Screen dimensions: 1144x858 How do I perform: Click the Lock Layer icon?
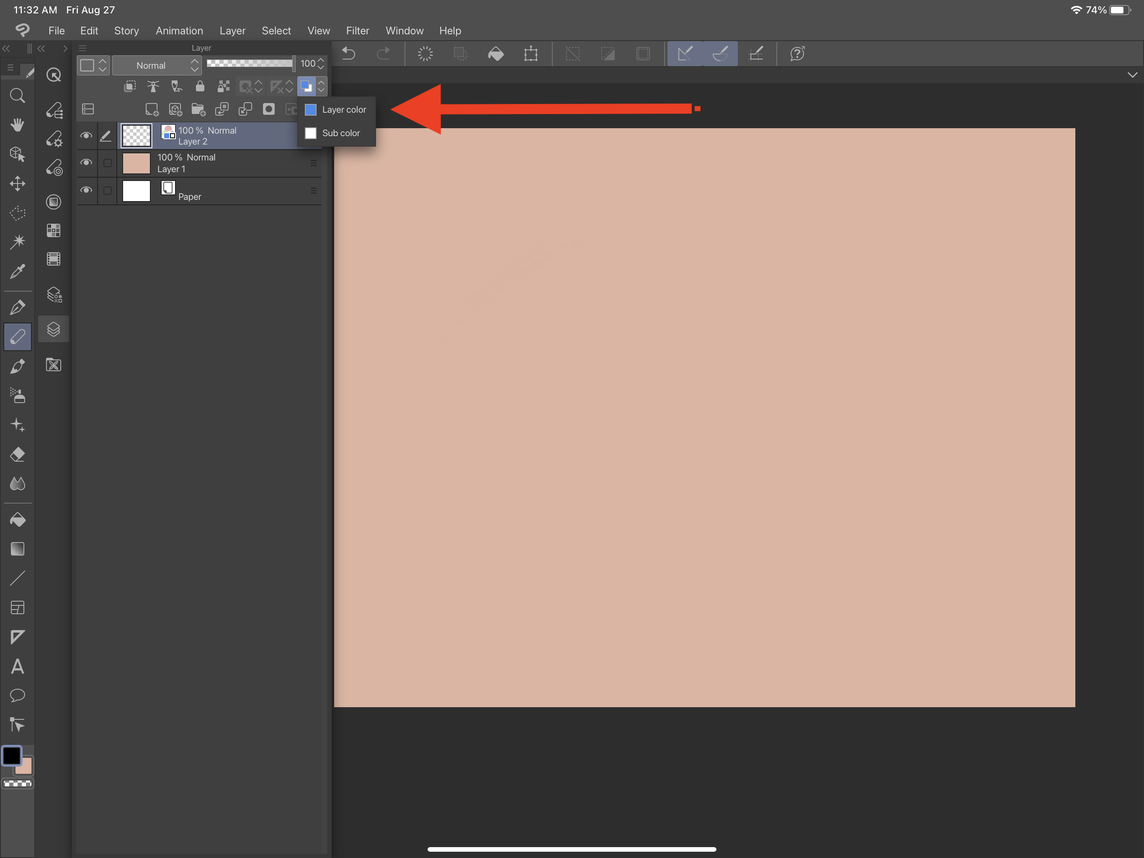(200, 86)
